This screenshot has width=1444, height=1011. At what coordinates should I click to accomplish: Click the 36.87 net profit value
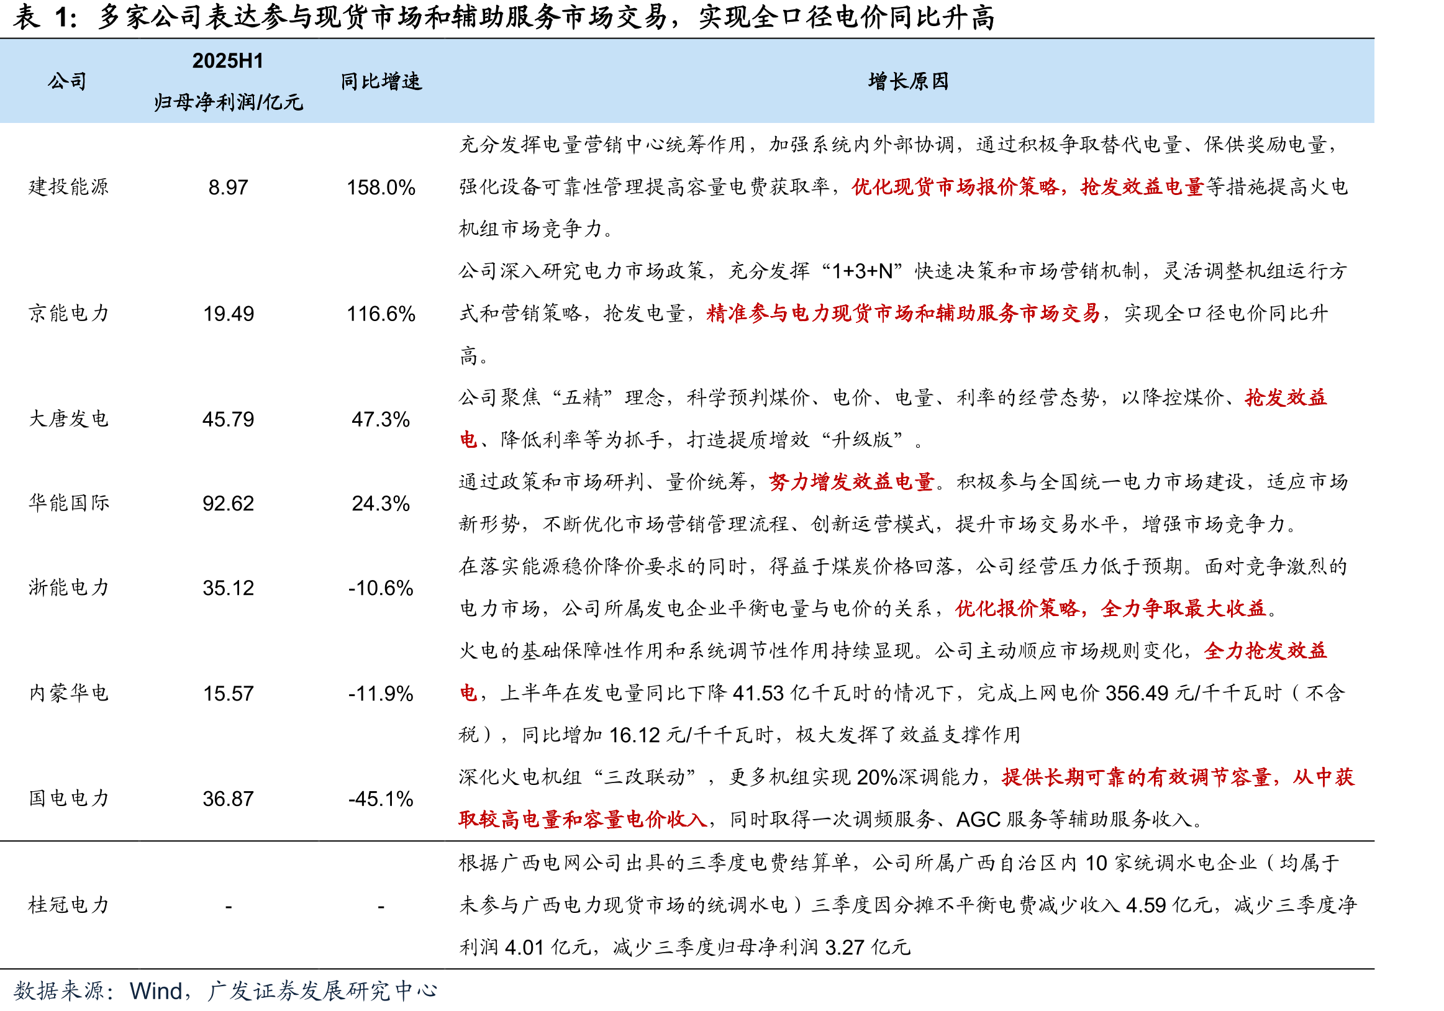coord(229,799)
